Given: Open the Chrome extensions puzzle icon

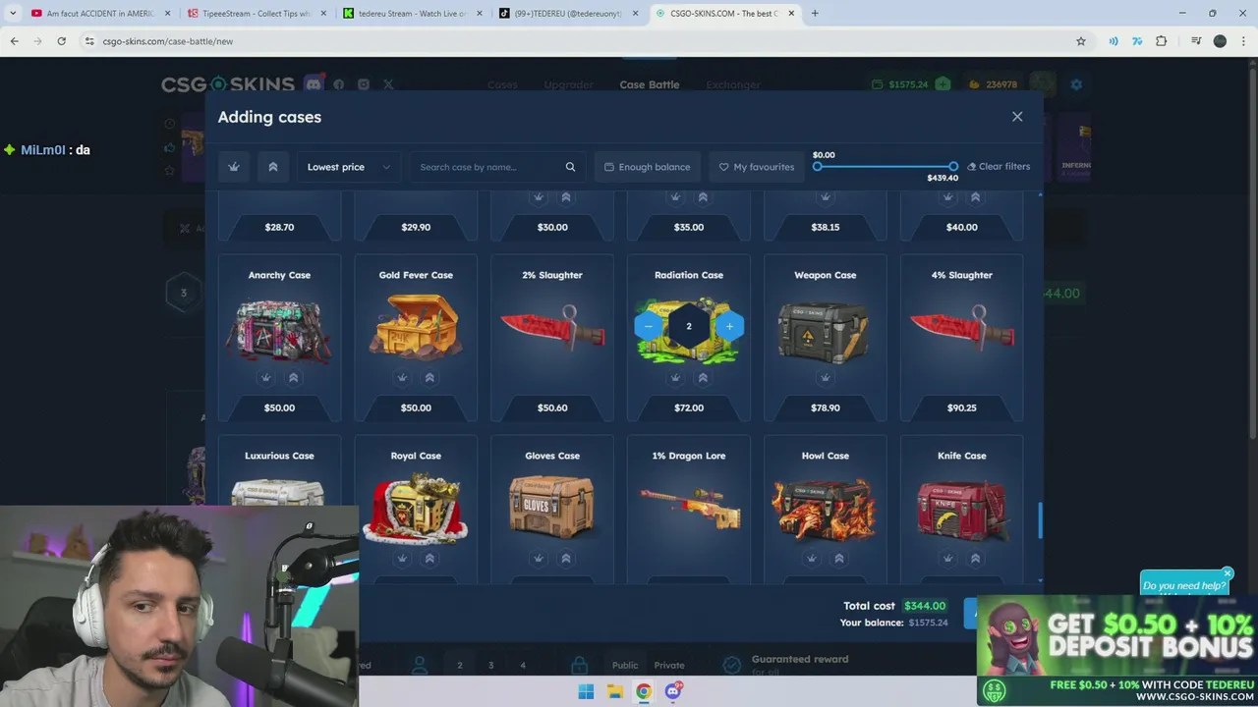Looking at the screenshot, I should [1162, 41].
